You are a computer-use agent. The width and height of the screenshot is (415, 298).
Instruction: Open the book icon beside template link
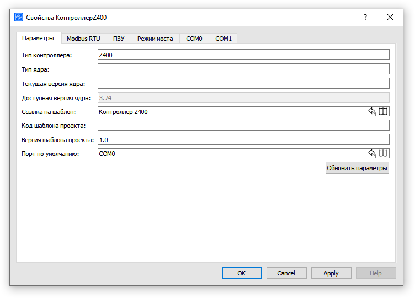click(384, 111)
